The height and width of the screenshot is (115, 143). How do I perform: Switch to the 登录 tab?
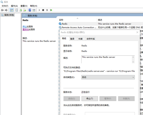[x=72, y=39]
